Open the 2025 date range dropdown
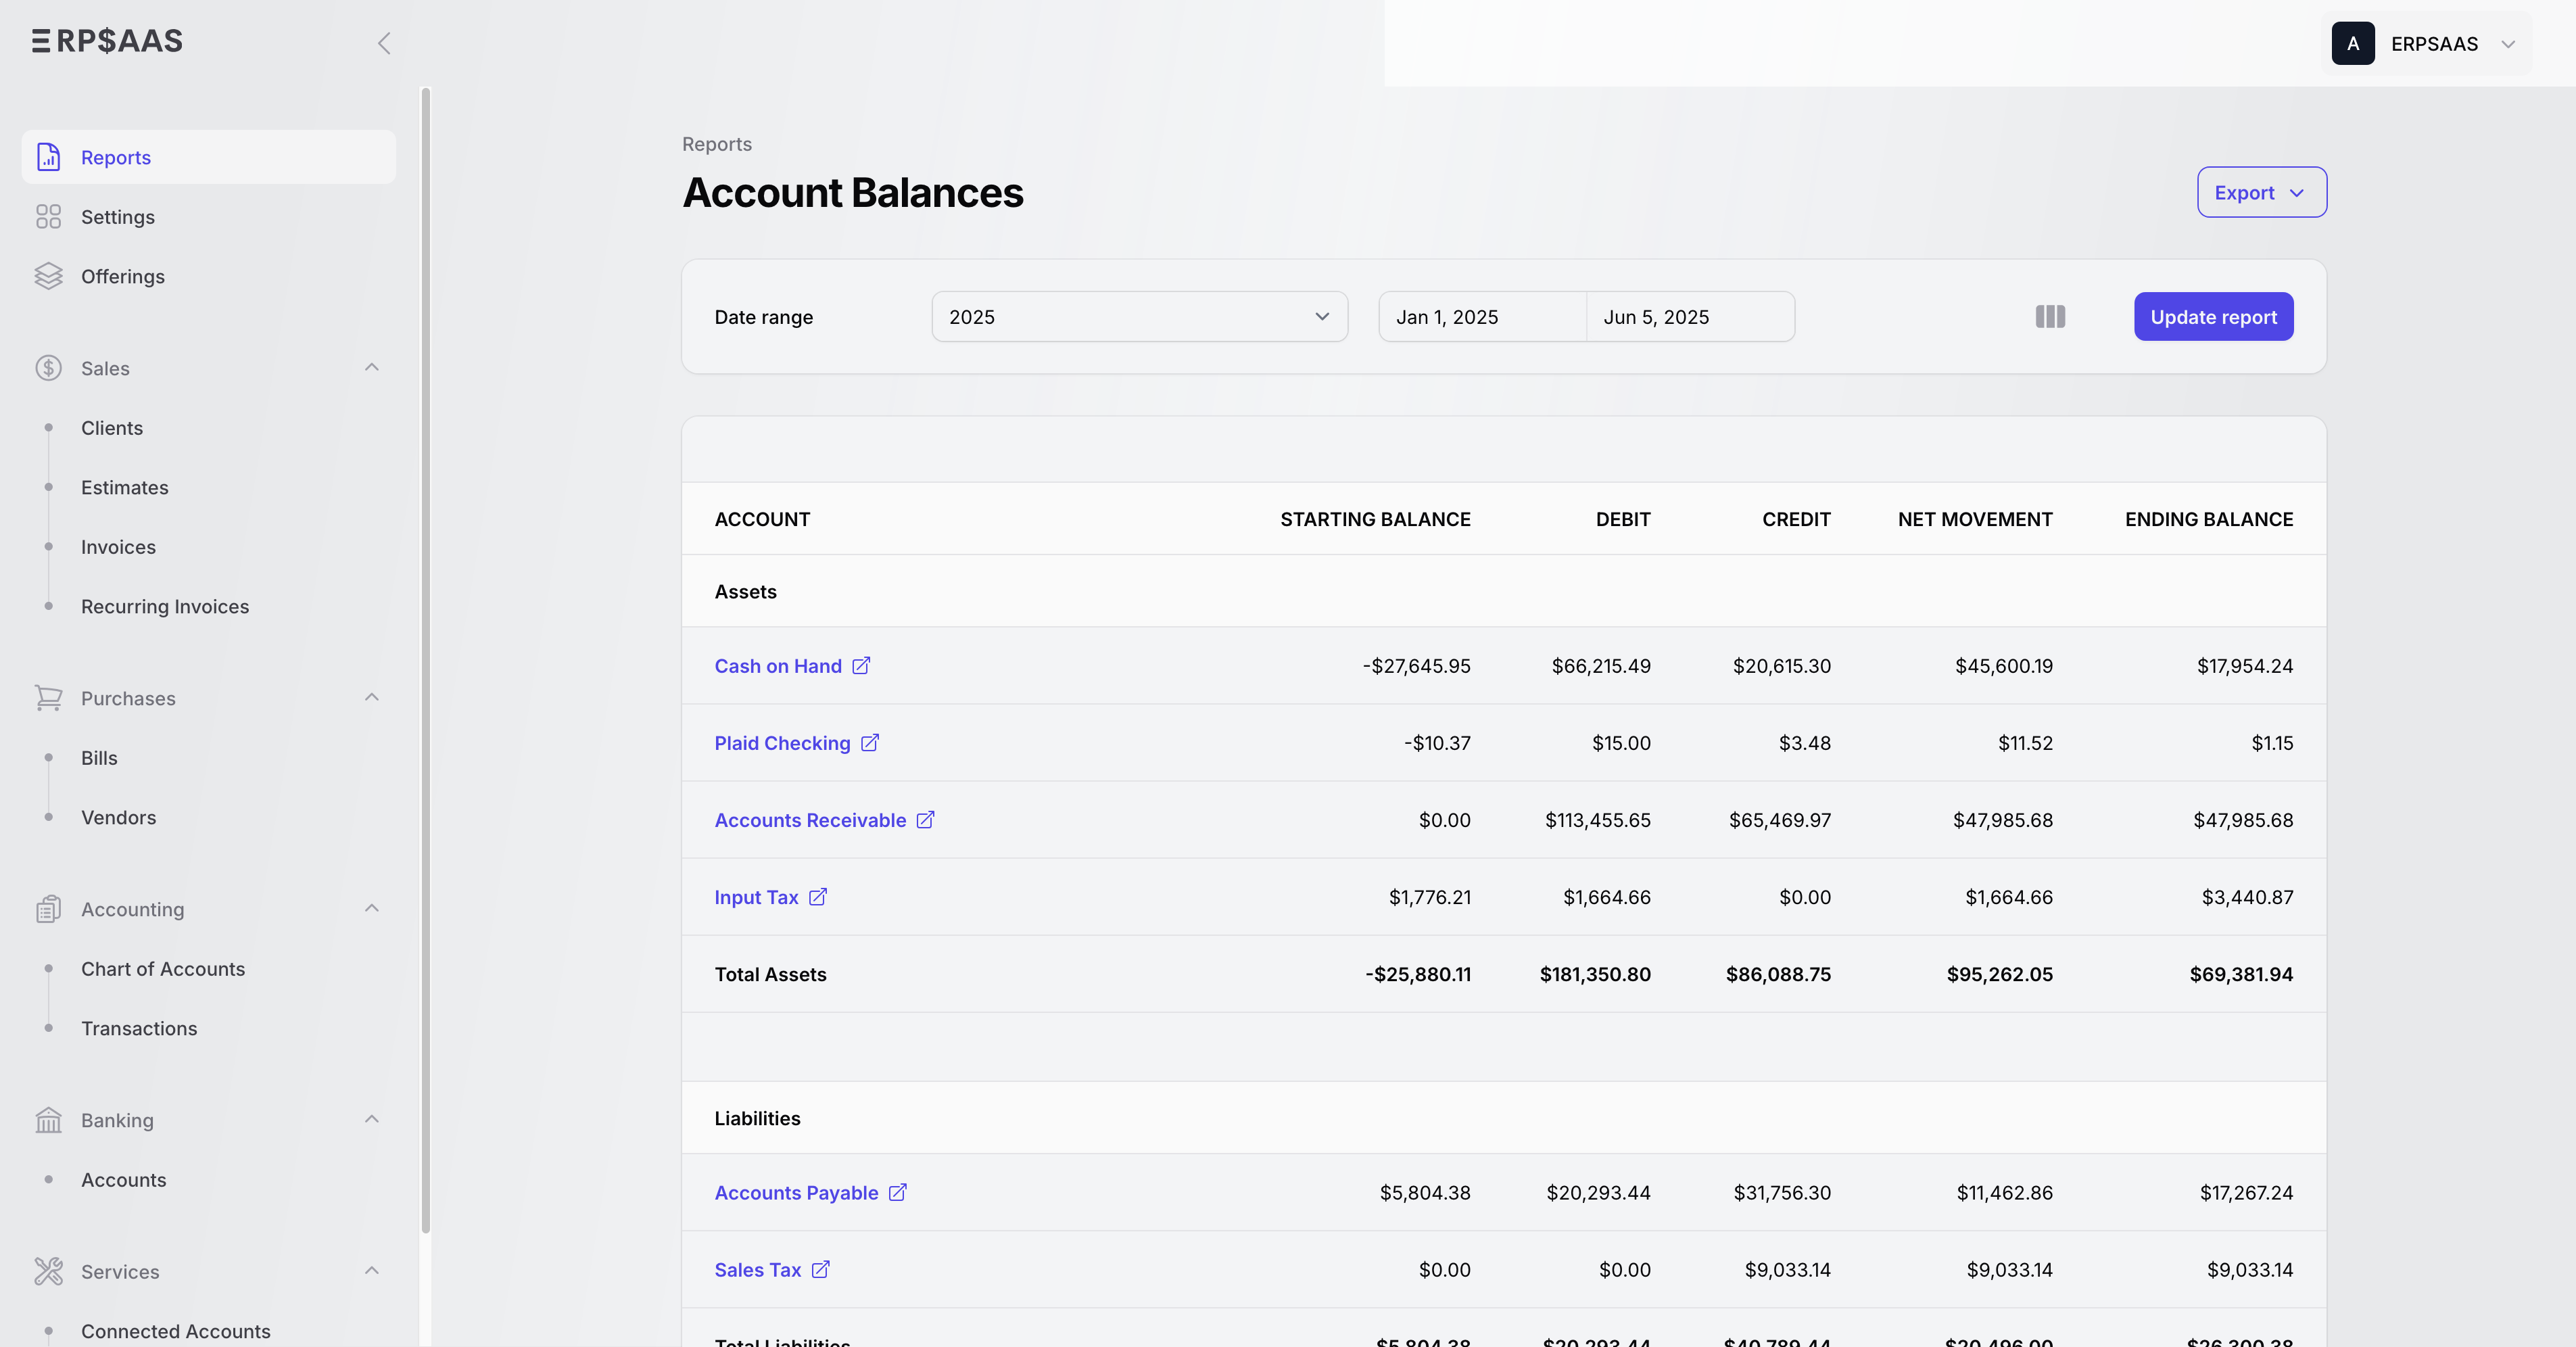2576x1347 pixels. [1140, 317]
